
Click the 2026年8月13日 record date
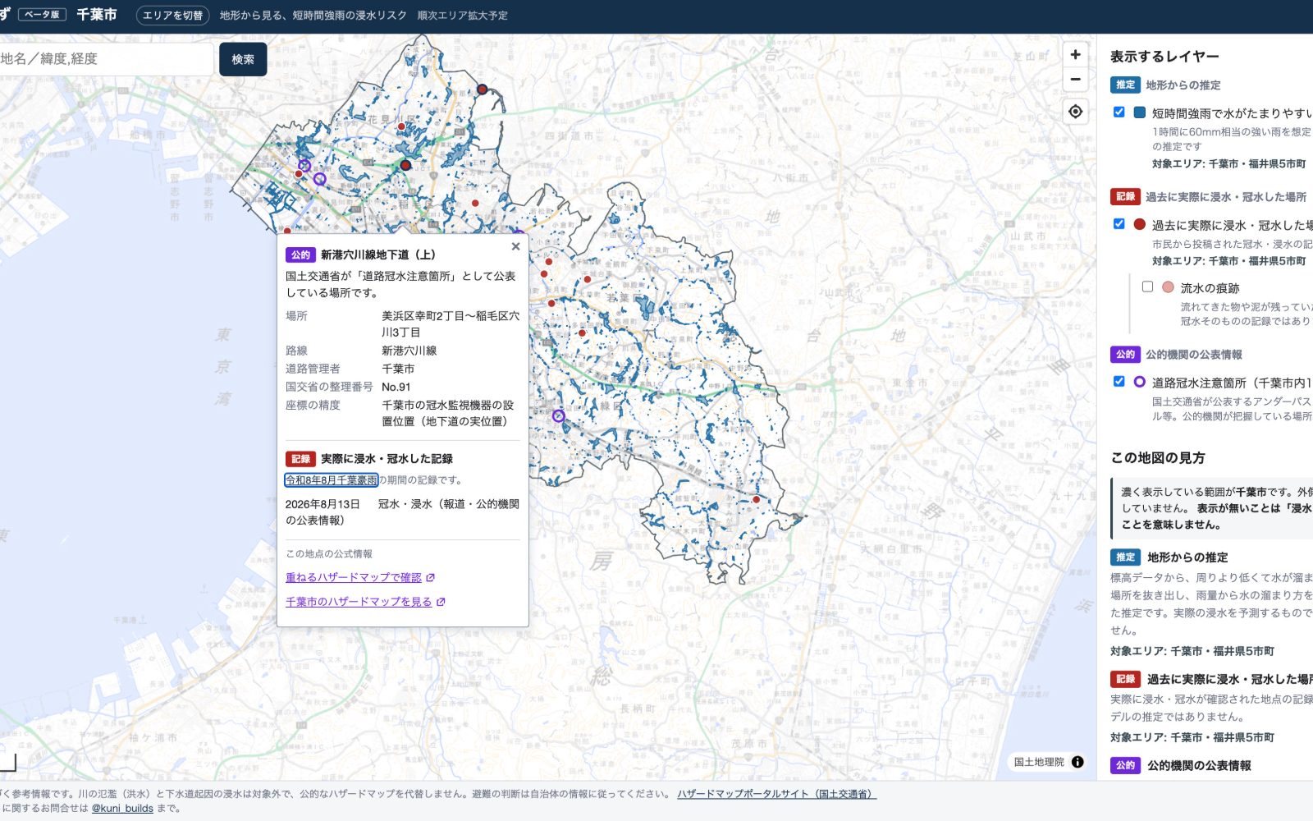(323, 504)
